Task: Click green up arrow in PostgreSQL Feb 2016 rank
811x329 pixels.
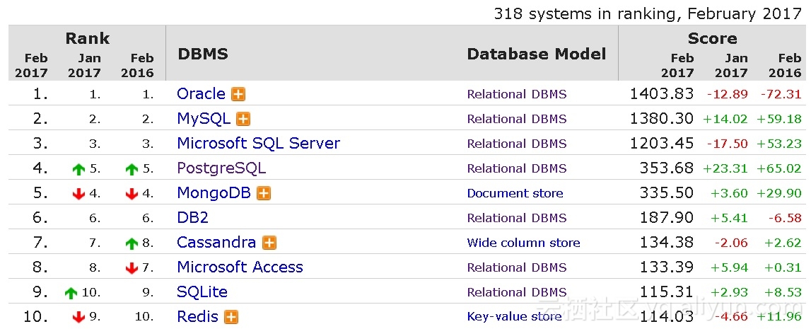Action: (132, 169)
